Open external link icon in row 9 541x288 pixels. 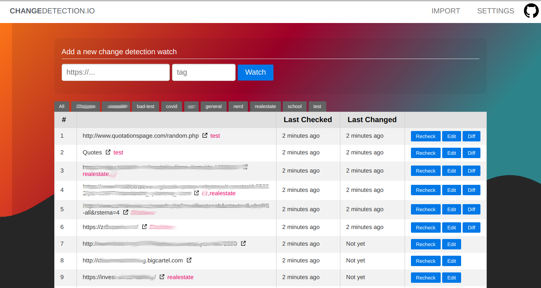tap(162, 277)
